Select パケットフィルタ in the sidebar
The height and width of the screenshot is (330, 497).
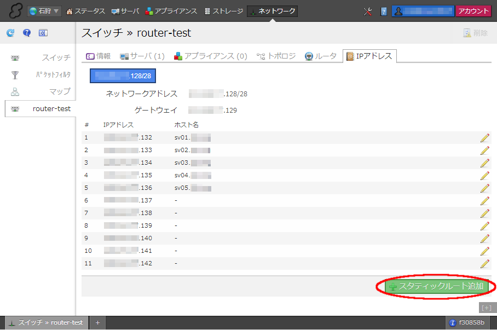coord(53,75)
